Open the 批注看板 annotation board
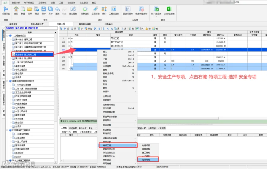This screenshot has height=169, width=267. pos(73,11)
